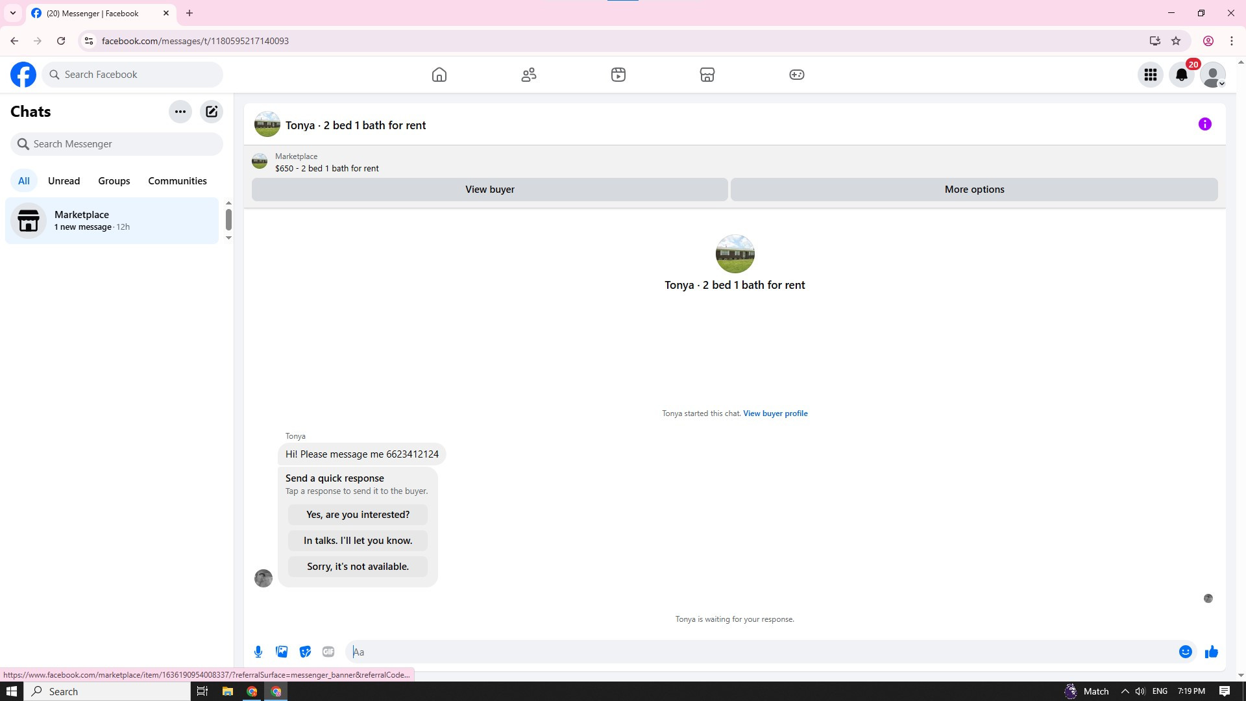Switch to the Communities tab

(177, 181)
